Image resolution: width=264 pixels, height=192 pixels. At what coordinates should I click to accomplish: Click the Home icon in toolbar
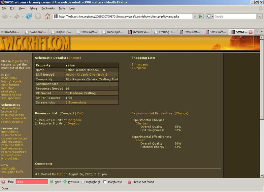click(x=47, y=16)
